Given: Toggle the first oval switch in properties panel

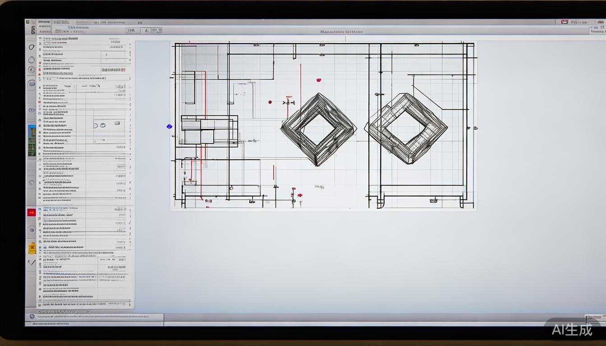Looking at the screenshot, I should tap(96, 125).
